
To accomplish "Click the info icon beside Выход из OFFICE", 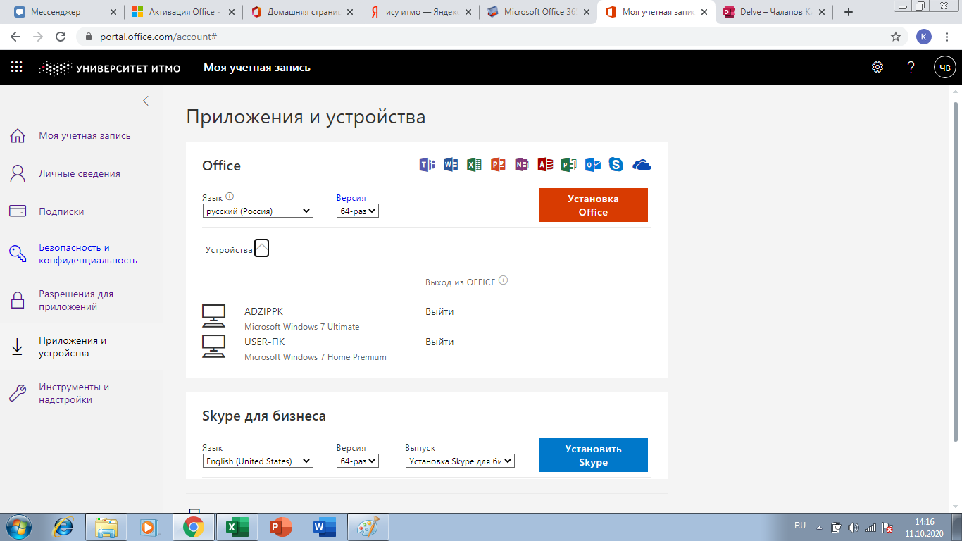I will coord(503,280).
